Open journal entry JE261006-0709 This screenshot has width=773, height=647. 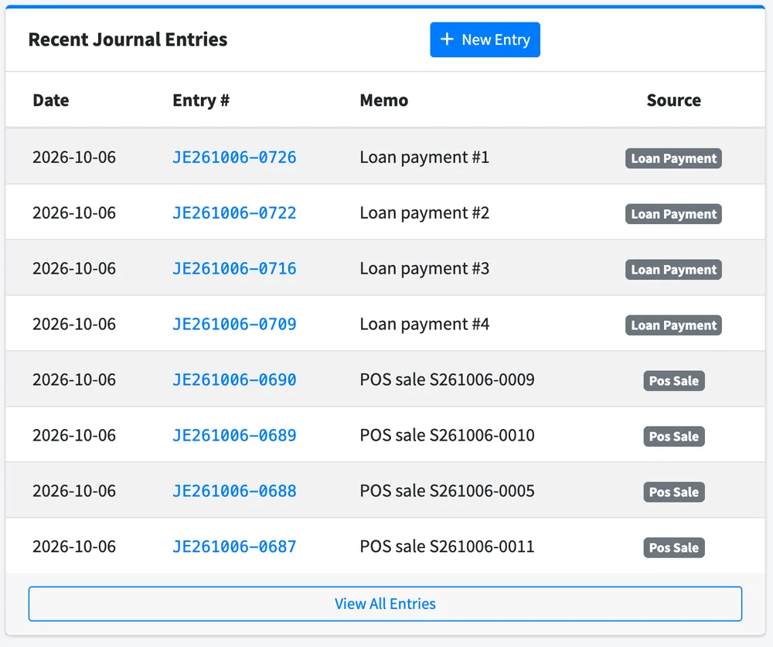(x=234, y=325)
